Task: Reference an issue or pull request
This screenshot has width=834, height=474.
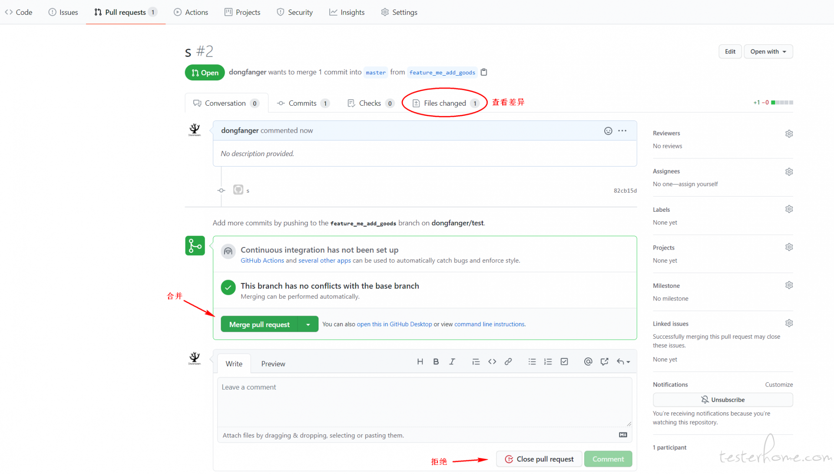Action: click(x=604, y=362)
